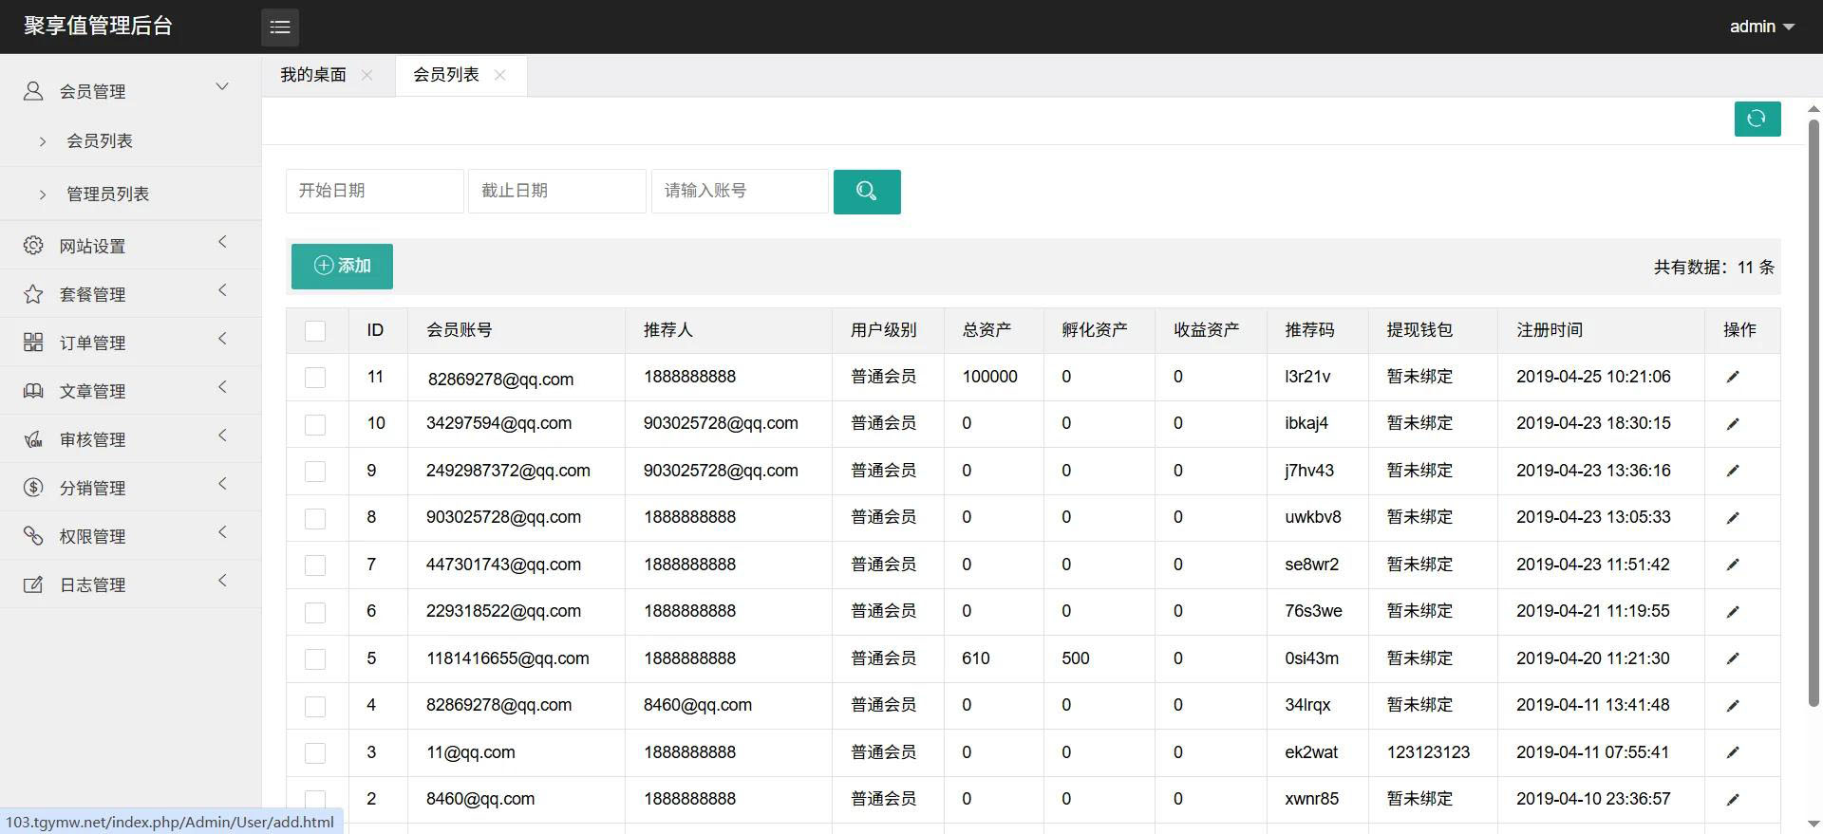Click edit pencil for member ID 8
This screenshot has height=834, width=1823.
[1732, 518]
